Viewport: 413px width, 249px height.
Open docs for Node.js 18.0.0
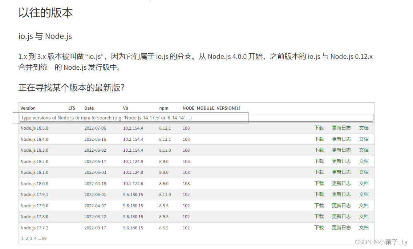pyautogui.click(x=364, y=183)
